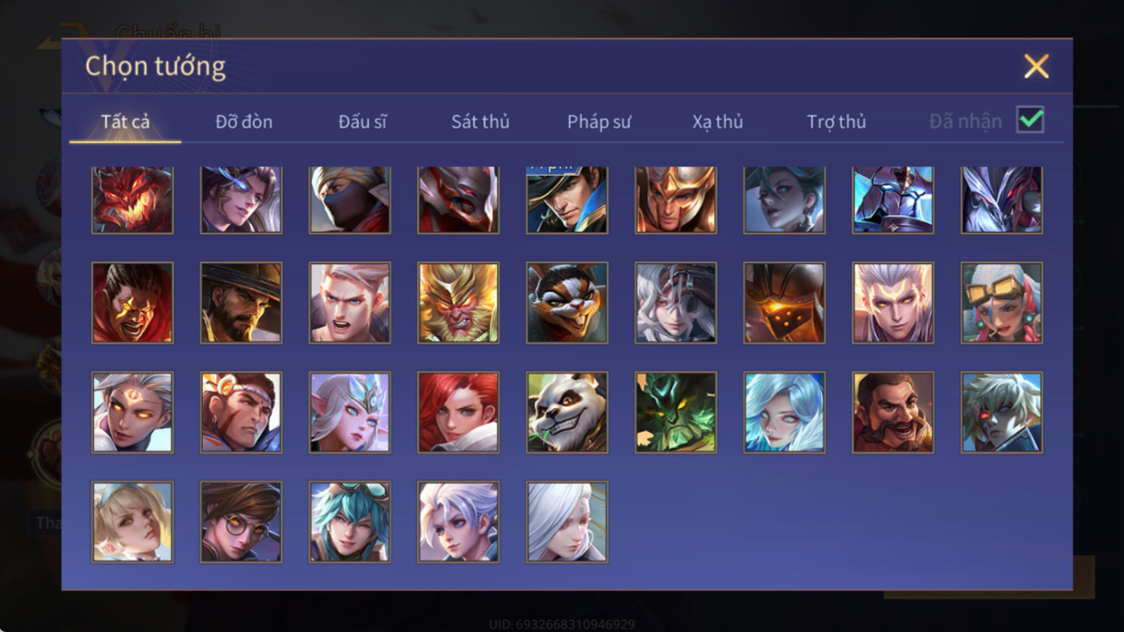Open the Đấu sĩ tab

[362, 122]
